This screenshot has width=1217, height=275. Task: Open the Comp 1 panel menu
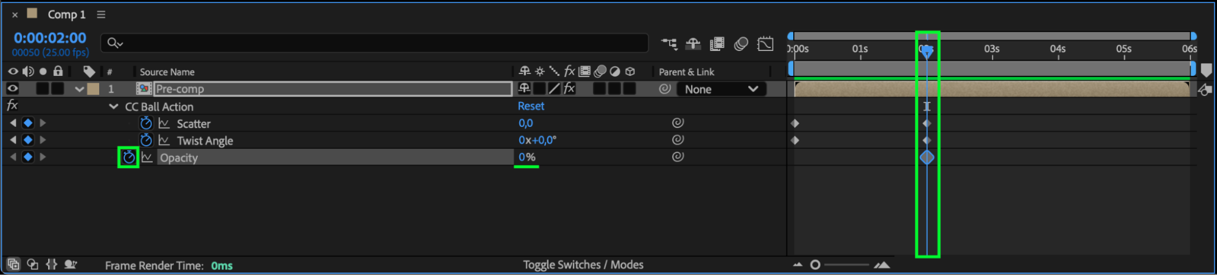coord(101,14)
